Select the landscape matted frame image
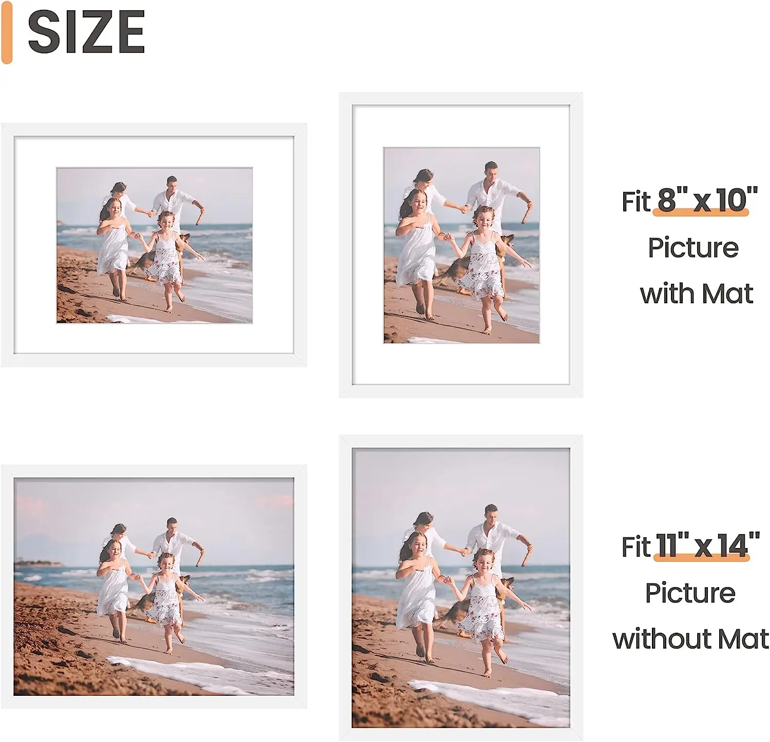Screen dimensions: 770x742 154,245
